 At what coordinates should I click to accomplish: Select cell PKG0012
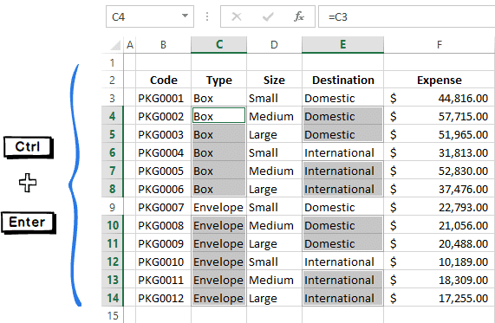[163, 298]
